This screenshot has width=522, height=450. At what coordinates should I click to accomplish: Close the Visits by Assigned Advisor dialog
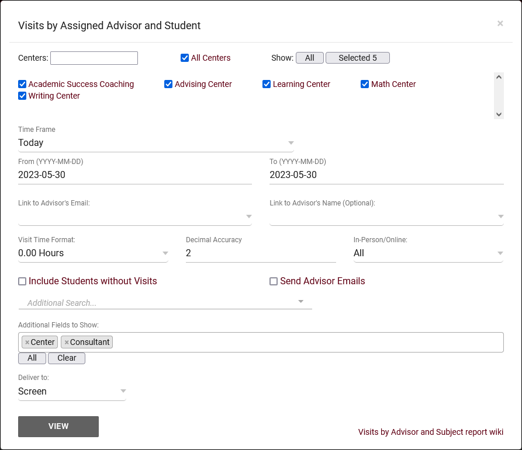point(500,23)
